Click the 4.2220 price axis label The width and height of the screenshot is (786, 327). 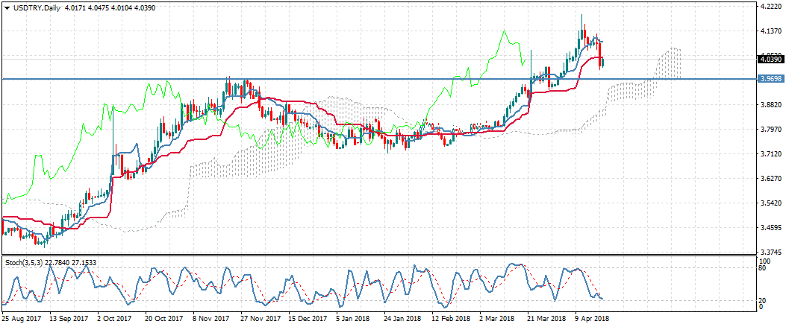click(x=769, y=6)
